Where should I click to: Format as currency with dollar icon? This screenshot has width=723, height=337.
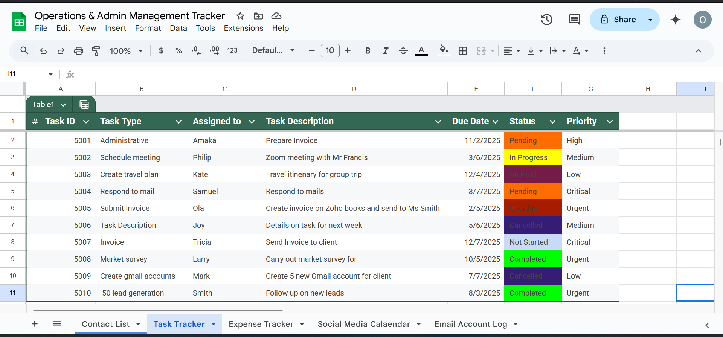(161, 50)
